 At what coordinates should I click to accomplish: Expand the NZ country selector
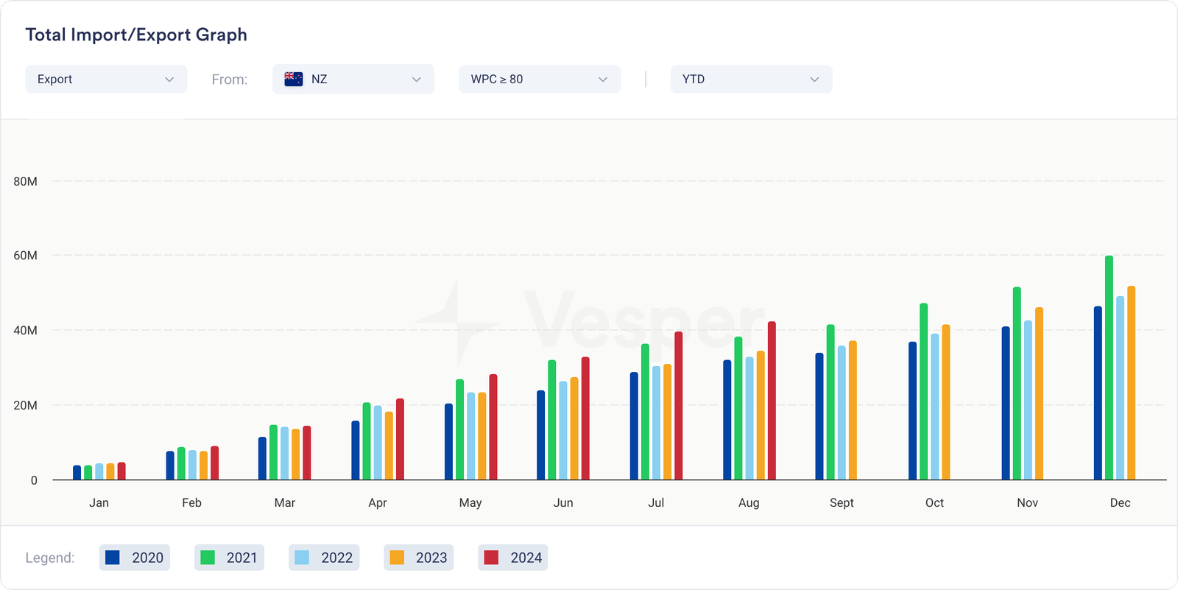[353, 79]
